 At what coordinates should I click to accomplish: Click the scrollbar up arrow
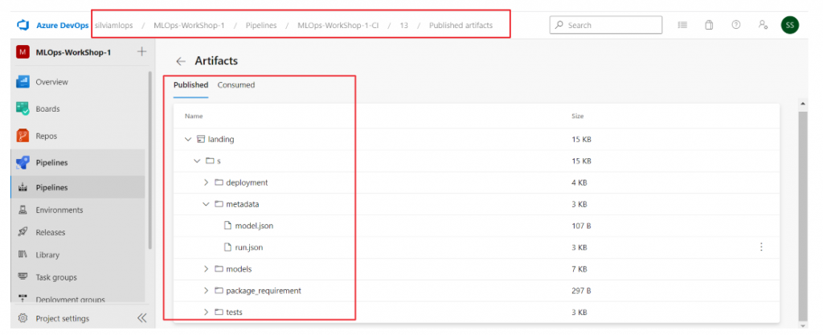[803, 104]
